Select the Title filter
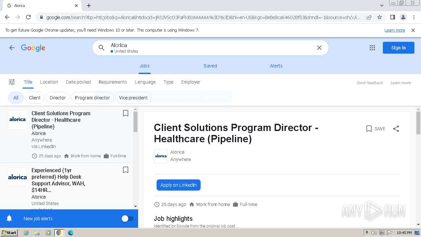Image resolution: width=421 pixels, height=237 pixels. (28, 82)
